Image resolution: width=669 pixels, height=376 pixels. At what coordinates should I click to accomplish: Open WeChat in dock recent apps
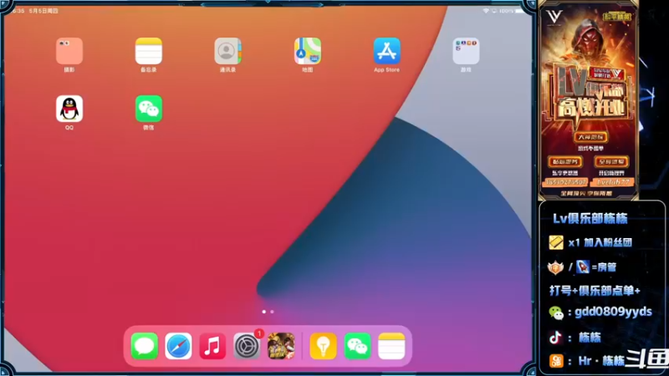tap(357, 346)
